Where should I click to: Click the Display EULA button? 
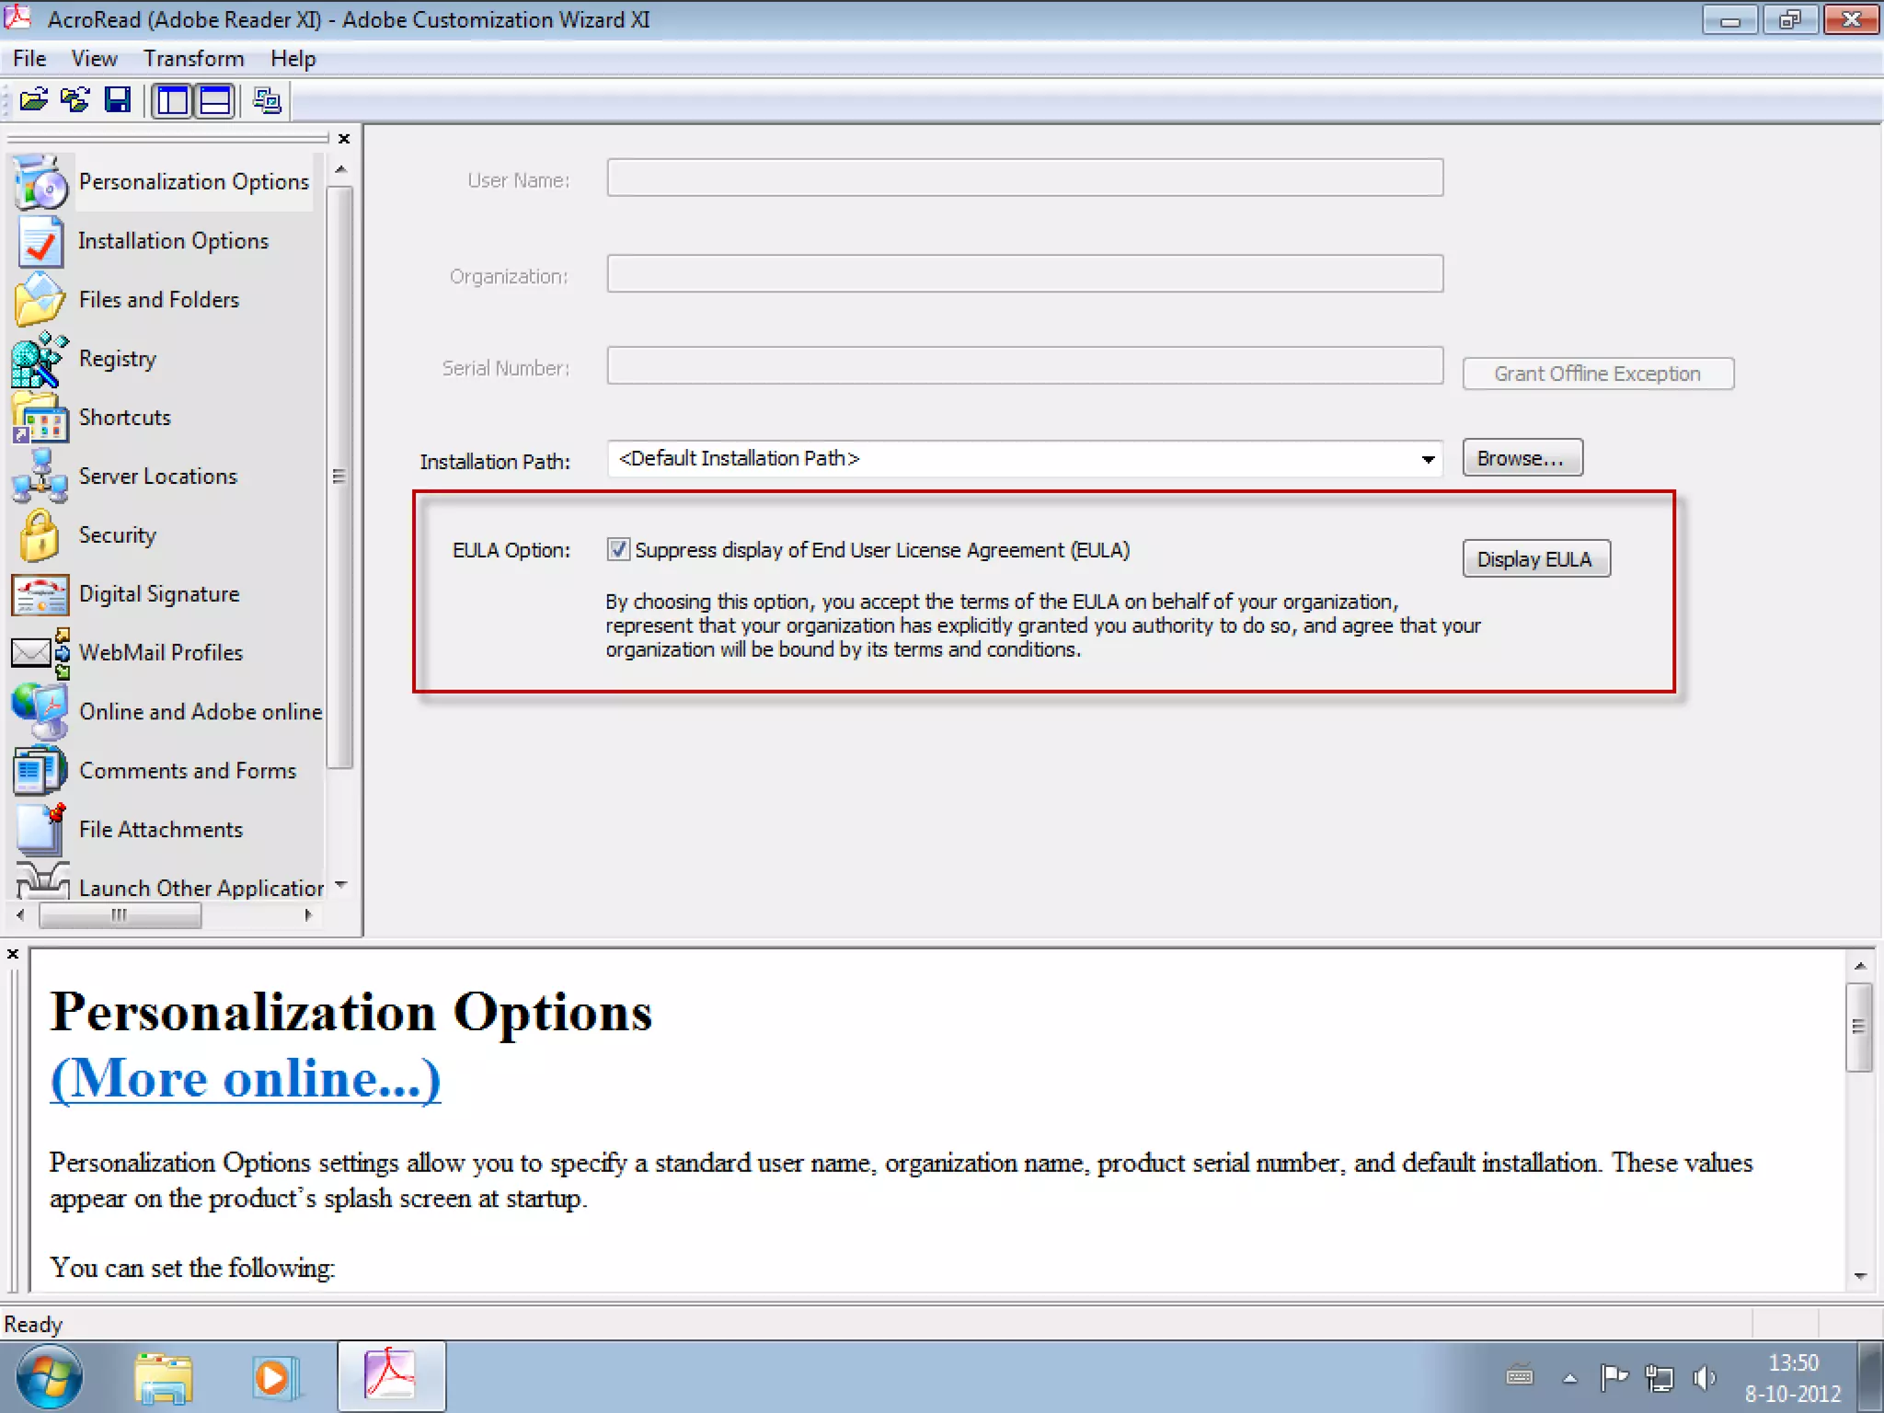tap(1536, 558)
